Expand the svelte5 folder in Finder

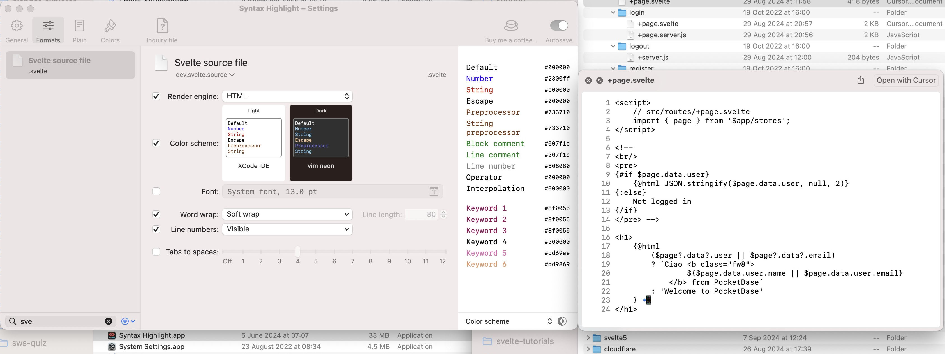[x=588, y=338]
